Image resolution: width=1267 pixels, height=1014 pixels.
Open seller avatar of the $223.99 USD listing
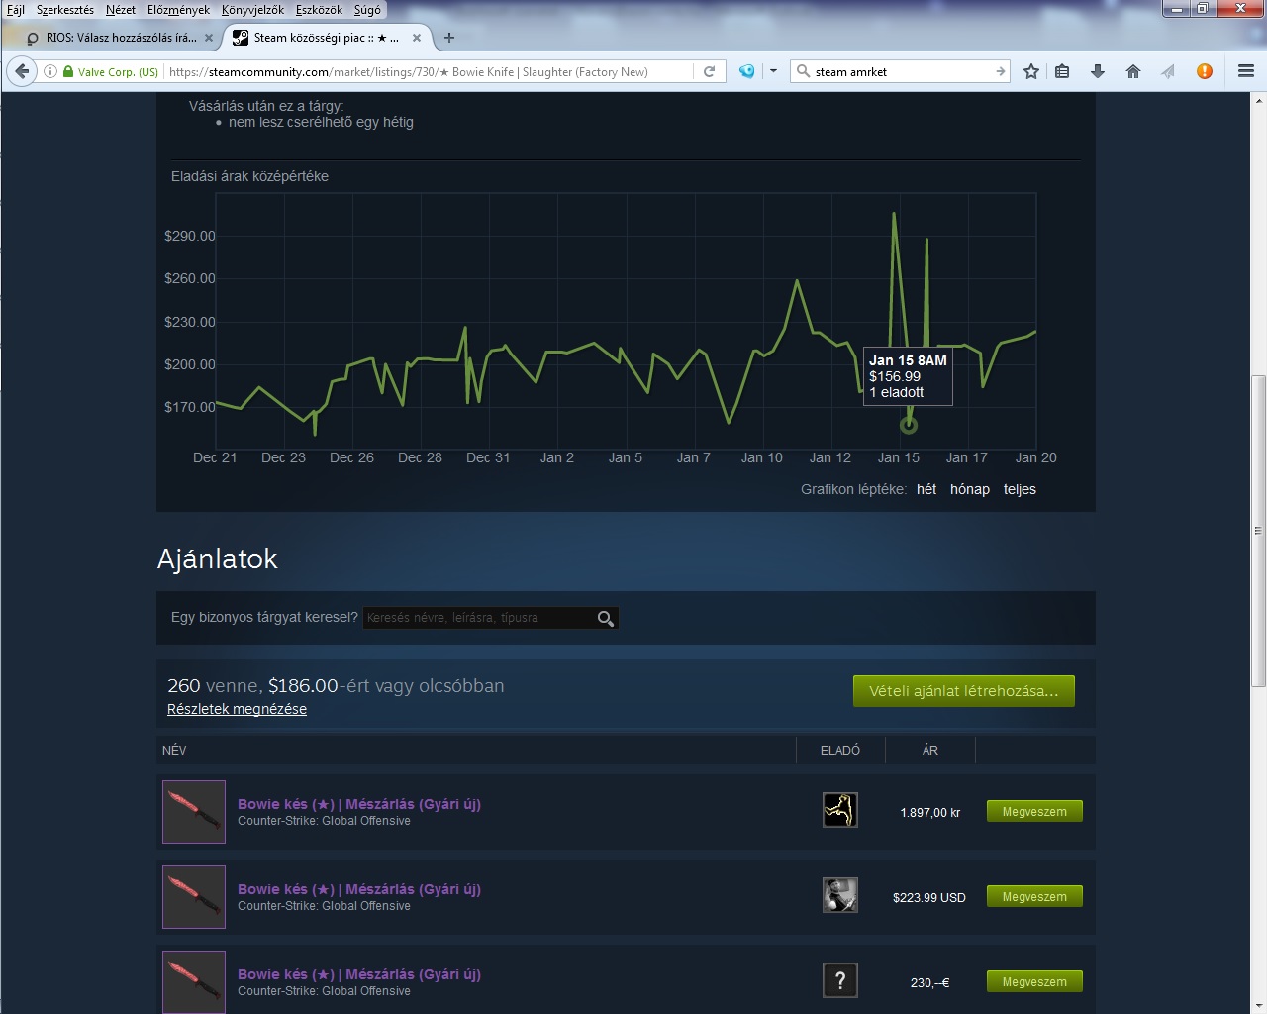point(840,895)
